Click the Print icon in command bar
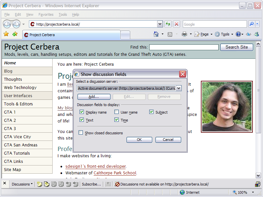This screenshot has width=263, height=197. pos(184,34)
